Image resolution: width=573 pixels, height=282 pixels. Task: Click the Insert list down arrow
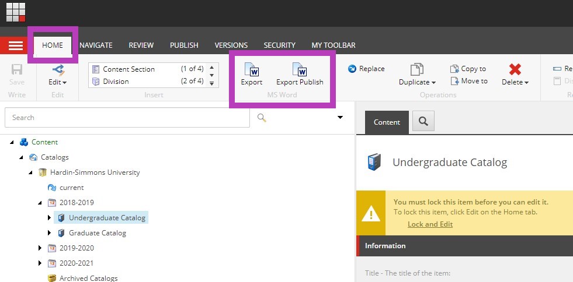click(x=211, y=75)
